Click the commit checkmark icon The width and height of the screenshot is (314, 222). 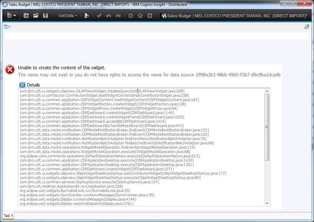click(x=99, y=15)
